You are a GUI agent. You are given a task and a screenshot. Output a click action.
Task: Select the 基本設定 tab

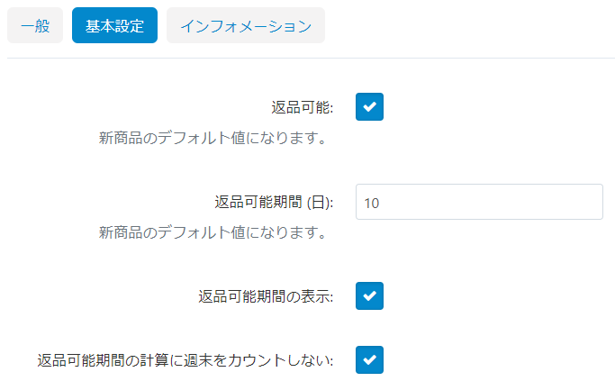tap(114, 26)
